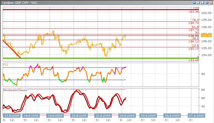Close the GBP/JPY chart window
Image resolution: width=214 pixels, height=123 pixels.
coord(211,2)
